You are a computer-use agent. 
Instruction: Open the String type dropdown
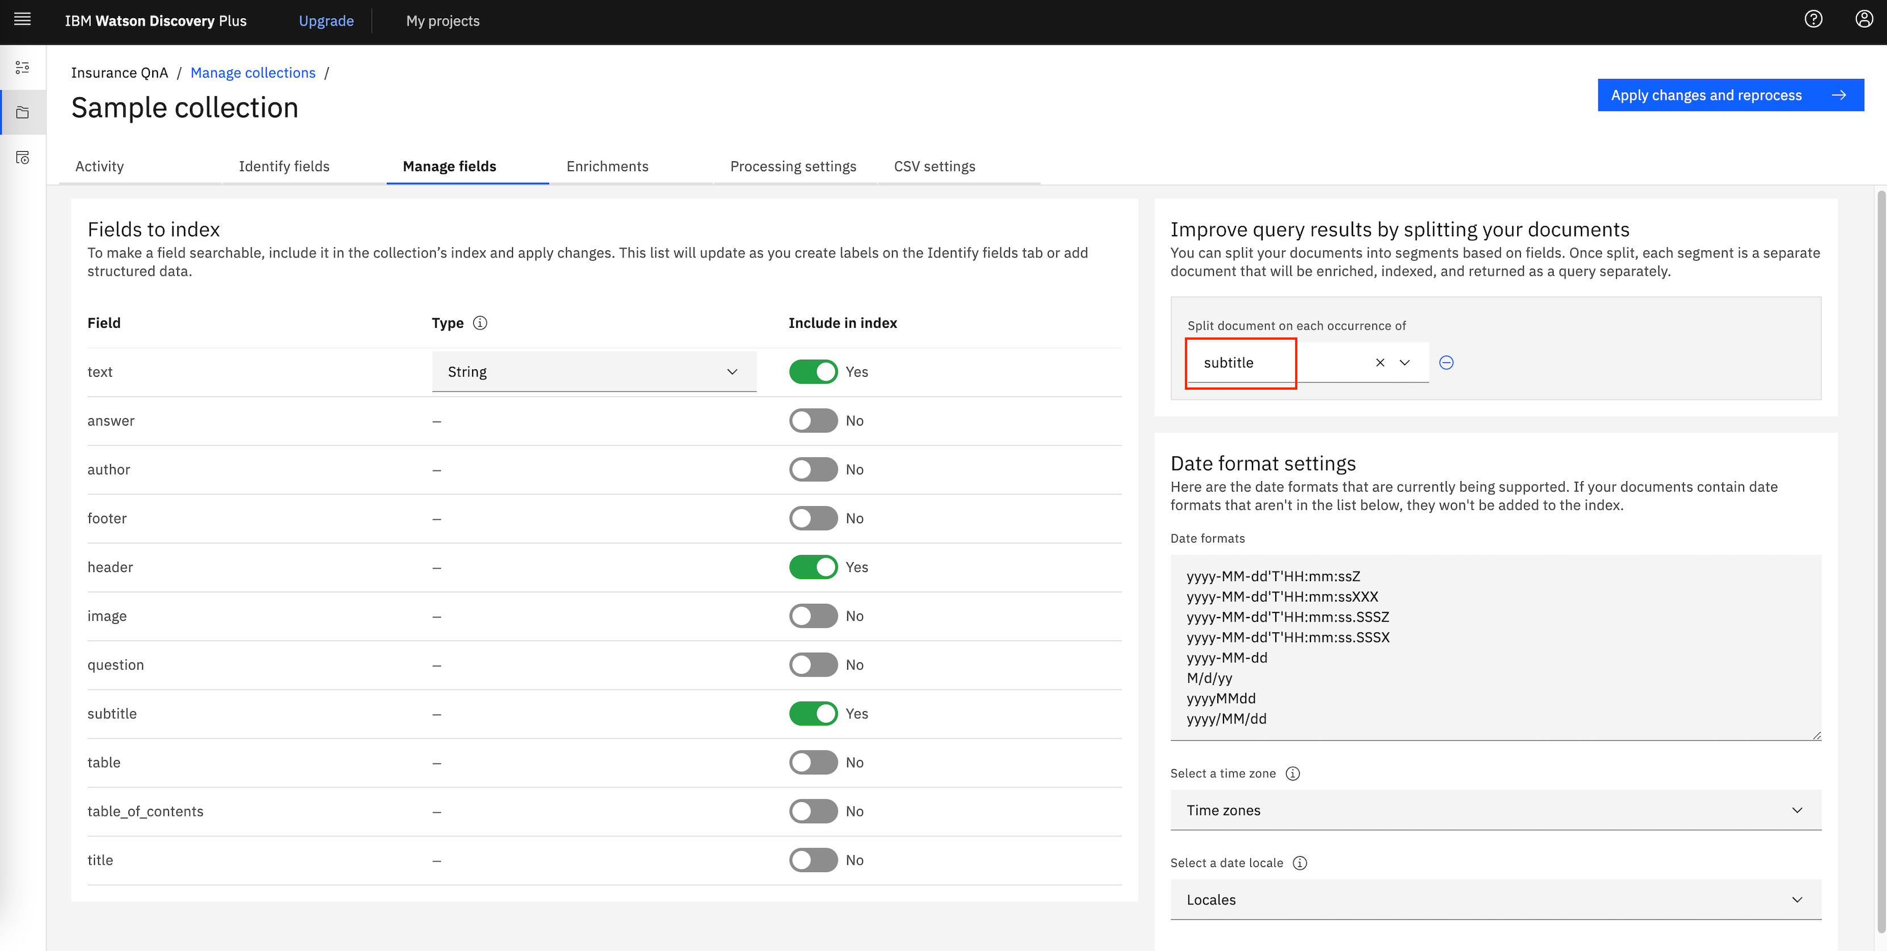(594, 372)
